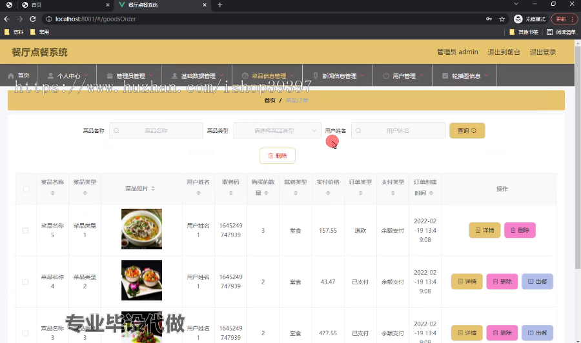The image size is (581, 343).
Task: Click order status cell 退款
Action: pos(360,231)
